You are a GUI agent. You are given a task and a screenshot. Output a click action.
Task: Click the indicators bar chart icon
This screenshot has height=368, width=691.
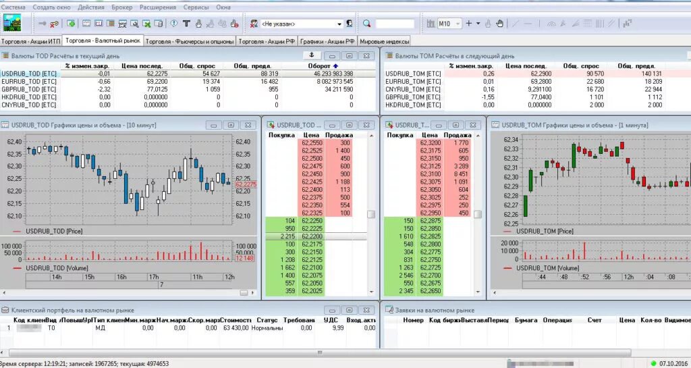click(628, 24)
